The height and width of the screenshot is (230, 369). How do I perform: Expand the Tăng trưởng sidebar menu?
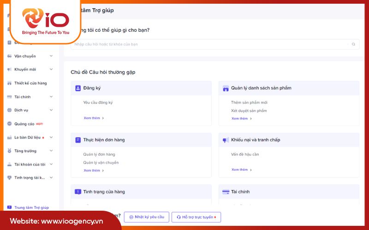pyautogui.click(x=51, y=151)
